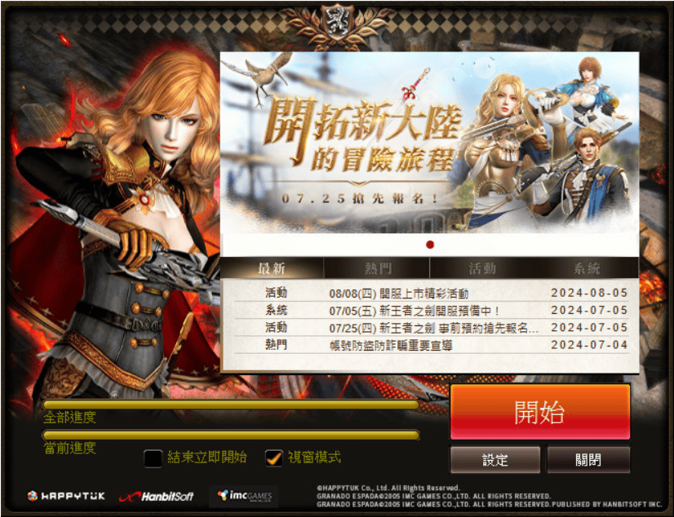674x517 pixels.
Task: Click the red carousel indicator dot
Action: coord(430,245)
